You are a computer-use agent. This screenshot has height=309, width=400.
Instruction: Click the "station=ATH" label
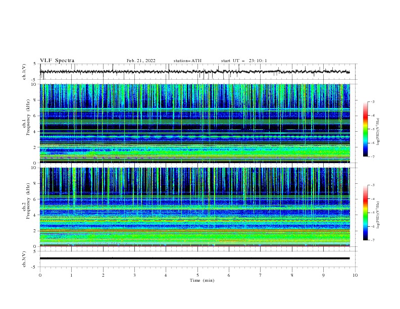pos(187,61)
